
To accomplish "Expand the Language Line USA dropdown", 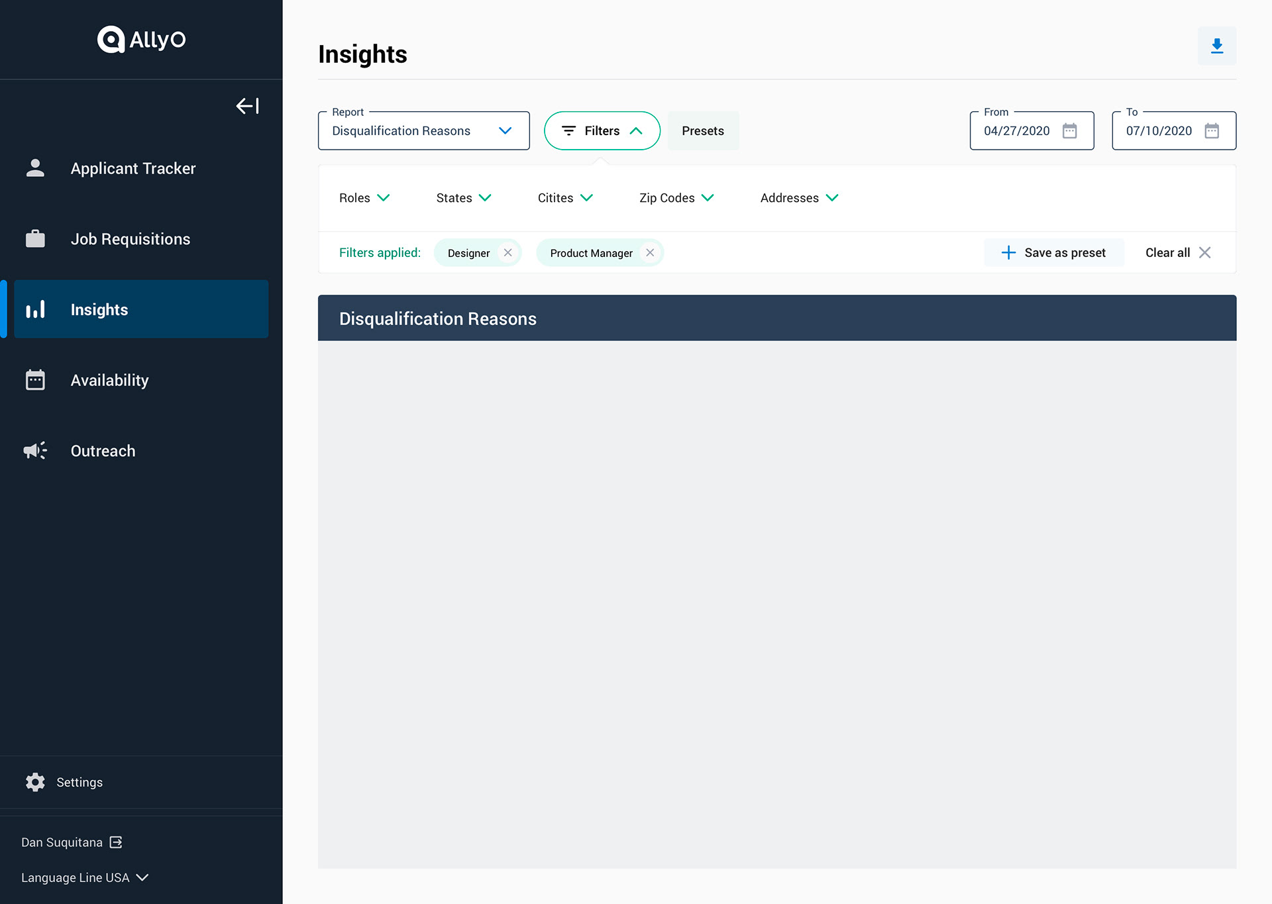I will click(x=85, y=878).
